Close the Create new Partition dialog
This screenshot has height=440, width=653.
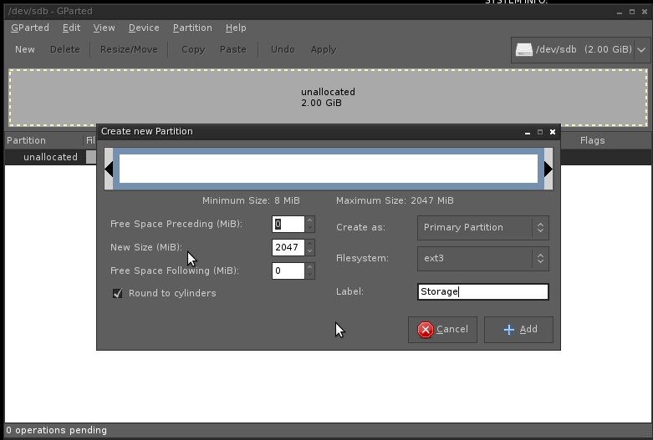(553, 132)
